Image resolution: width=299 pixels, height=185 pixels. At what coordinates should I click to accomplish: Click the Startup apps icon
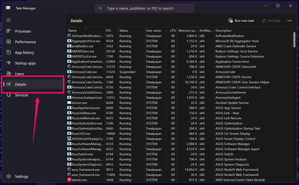[9, 63]
